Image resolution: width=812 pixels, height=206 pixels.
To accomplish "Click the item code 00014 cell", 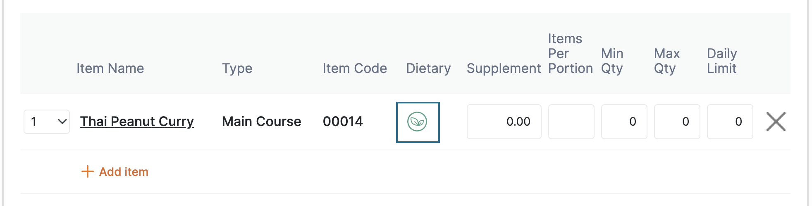I will point(343,122).
